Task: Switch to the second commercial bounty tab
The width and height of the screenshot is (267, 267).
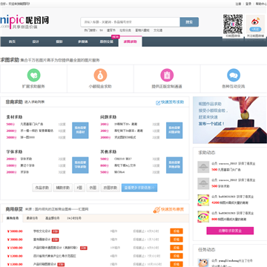Action: point(33,218)
